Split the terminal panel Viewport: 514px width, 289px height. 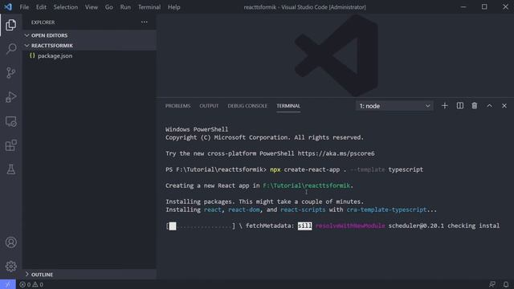click(460, 106)
